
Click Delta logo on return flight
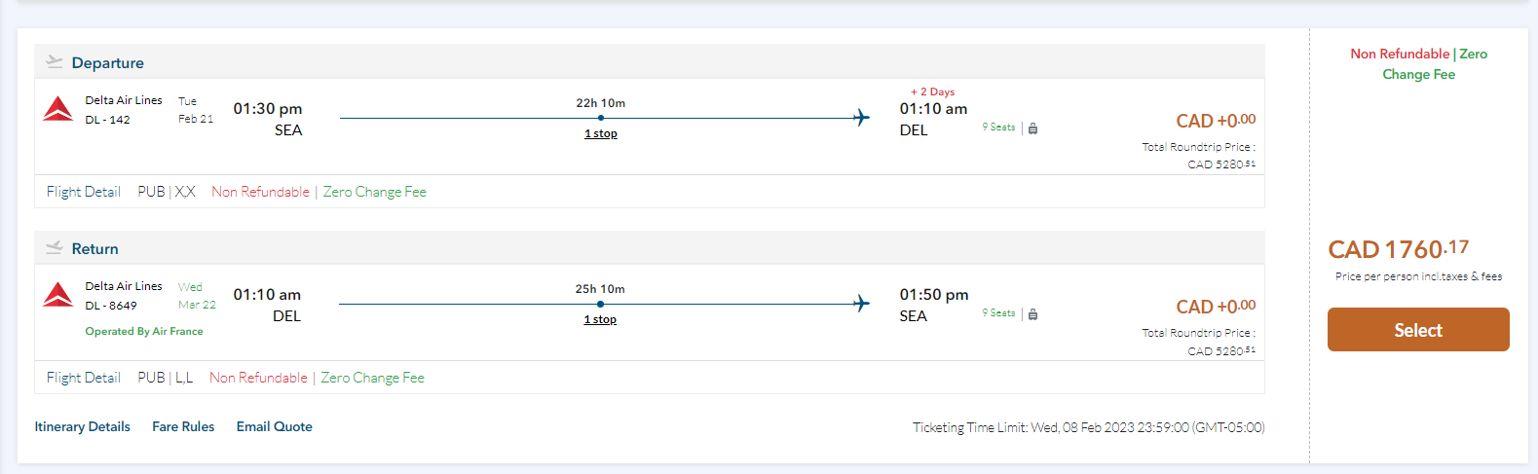click(58, 295)
